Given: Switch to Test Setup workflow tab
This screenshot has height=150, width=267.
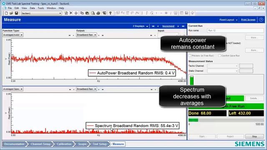Looking at the screenshot, I should pyautogui.click(x=99, y=144).
